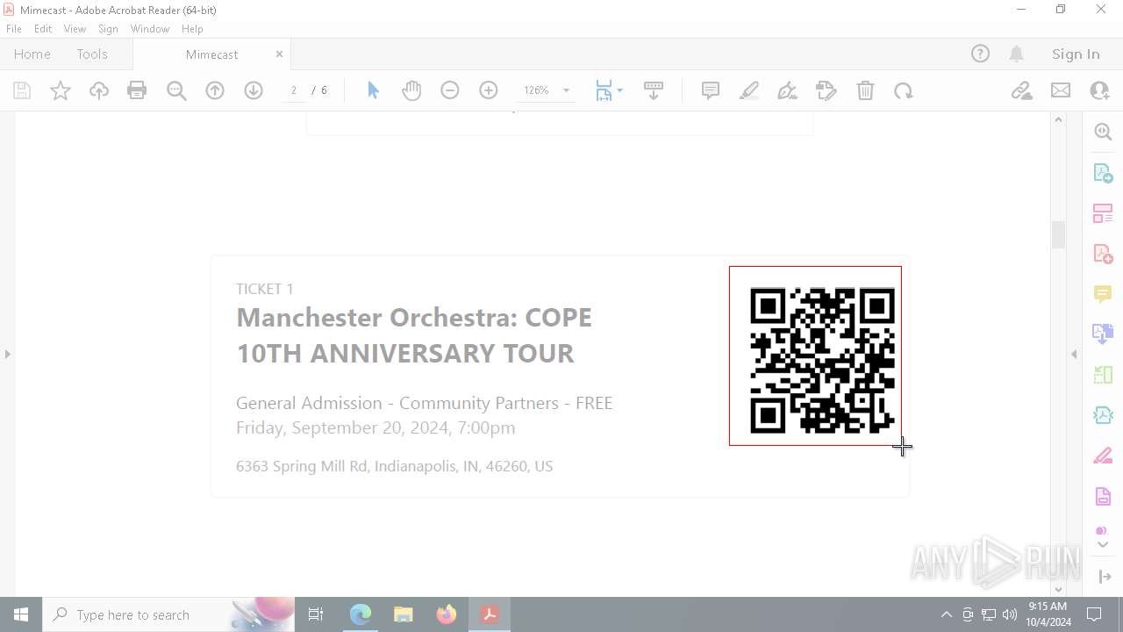
Task: Open the find text magnifier tool
Action: 176,90
